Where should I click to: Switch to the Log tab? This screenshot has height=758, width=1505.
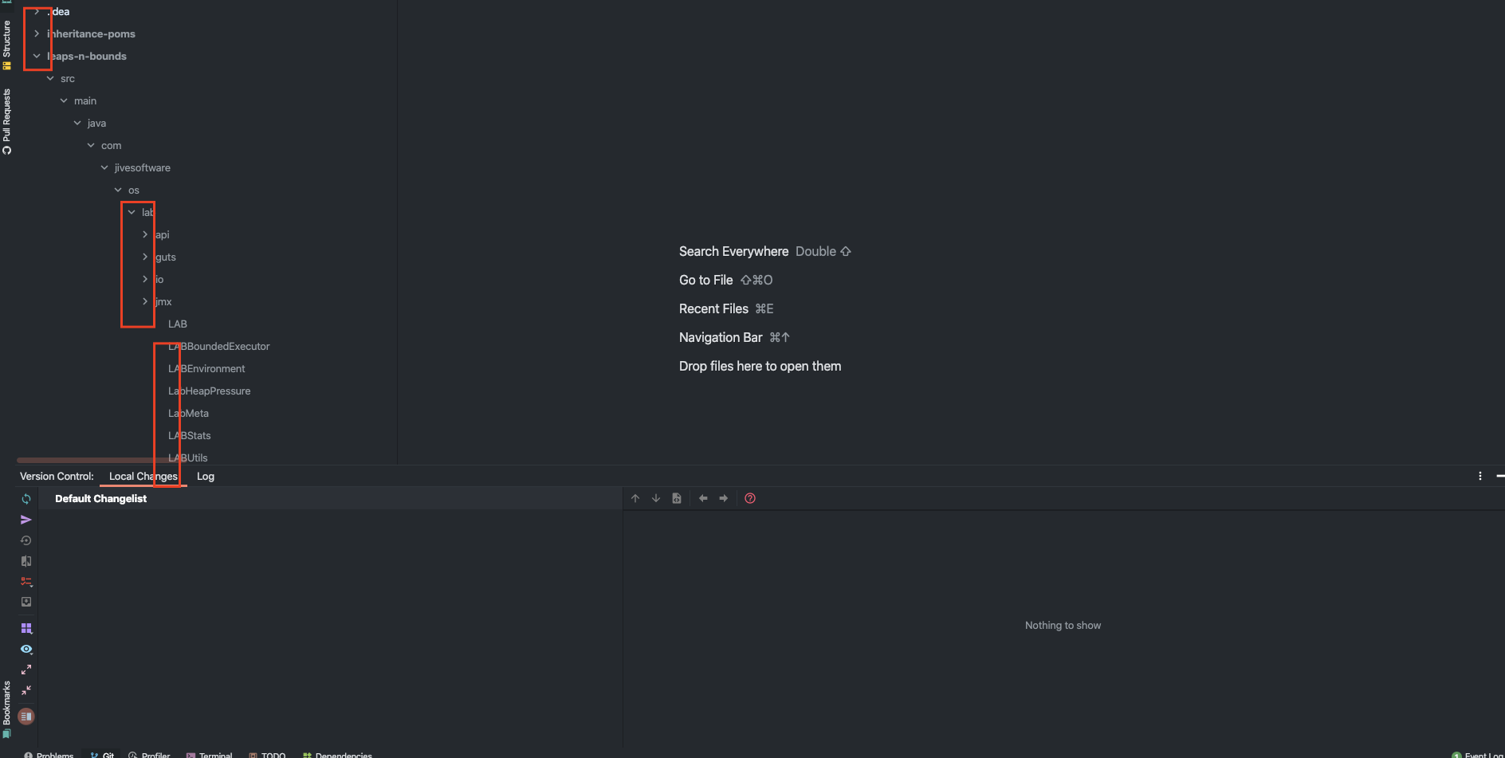pos(205,476)
